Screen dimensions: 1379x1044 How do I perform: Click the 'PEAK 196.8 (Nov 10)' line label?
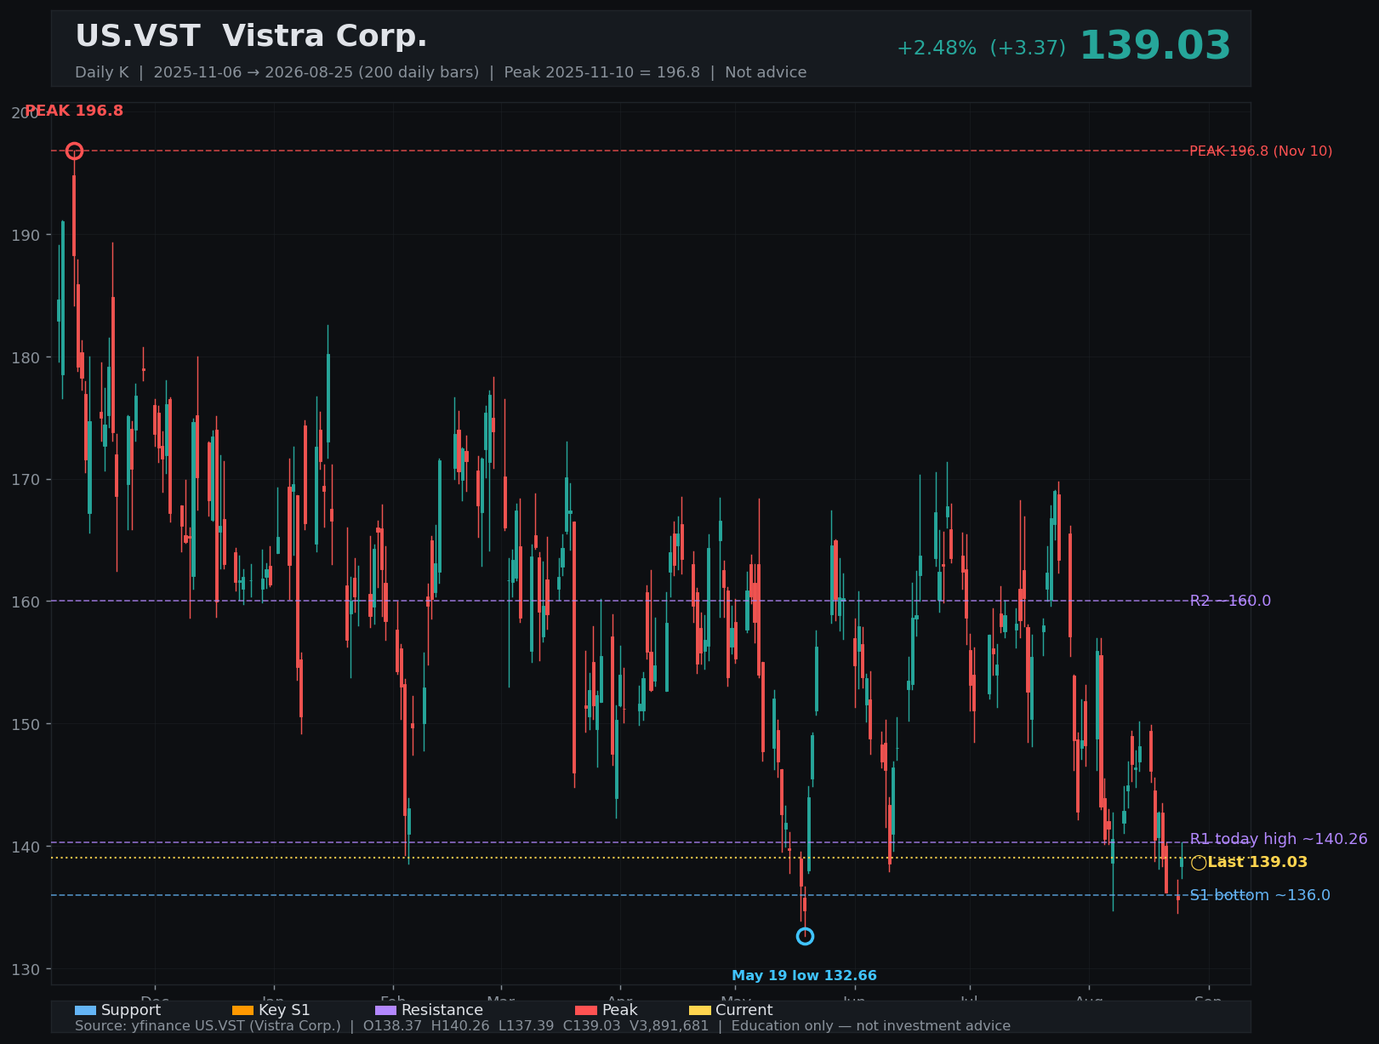[x=1261, y=151]
